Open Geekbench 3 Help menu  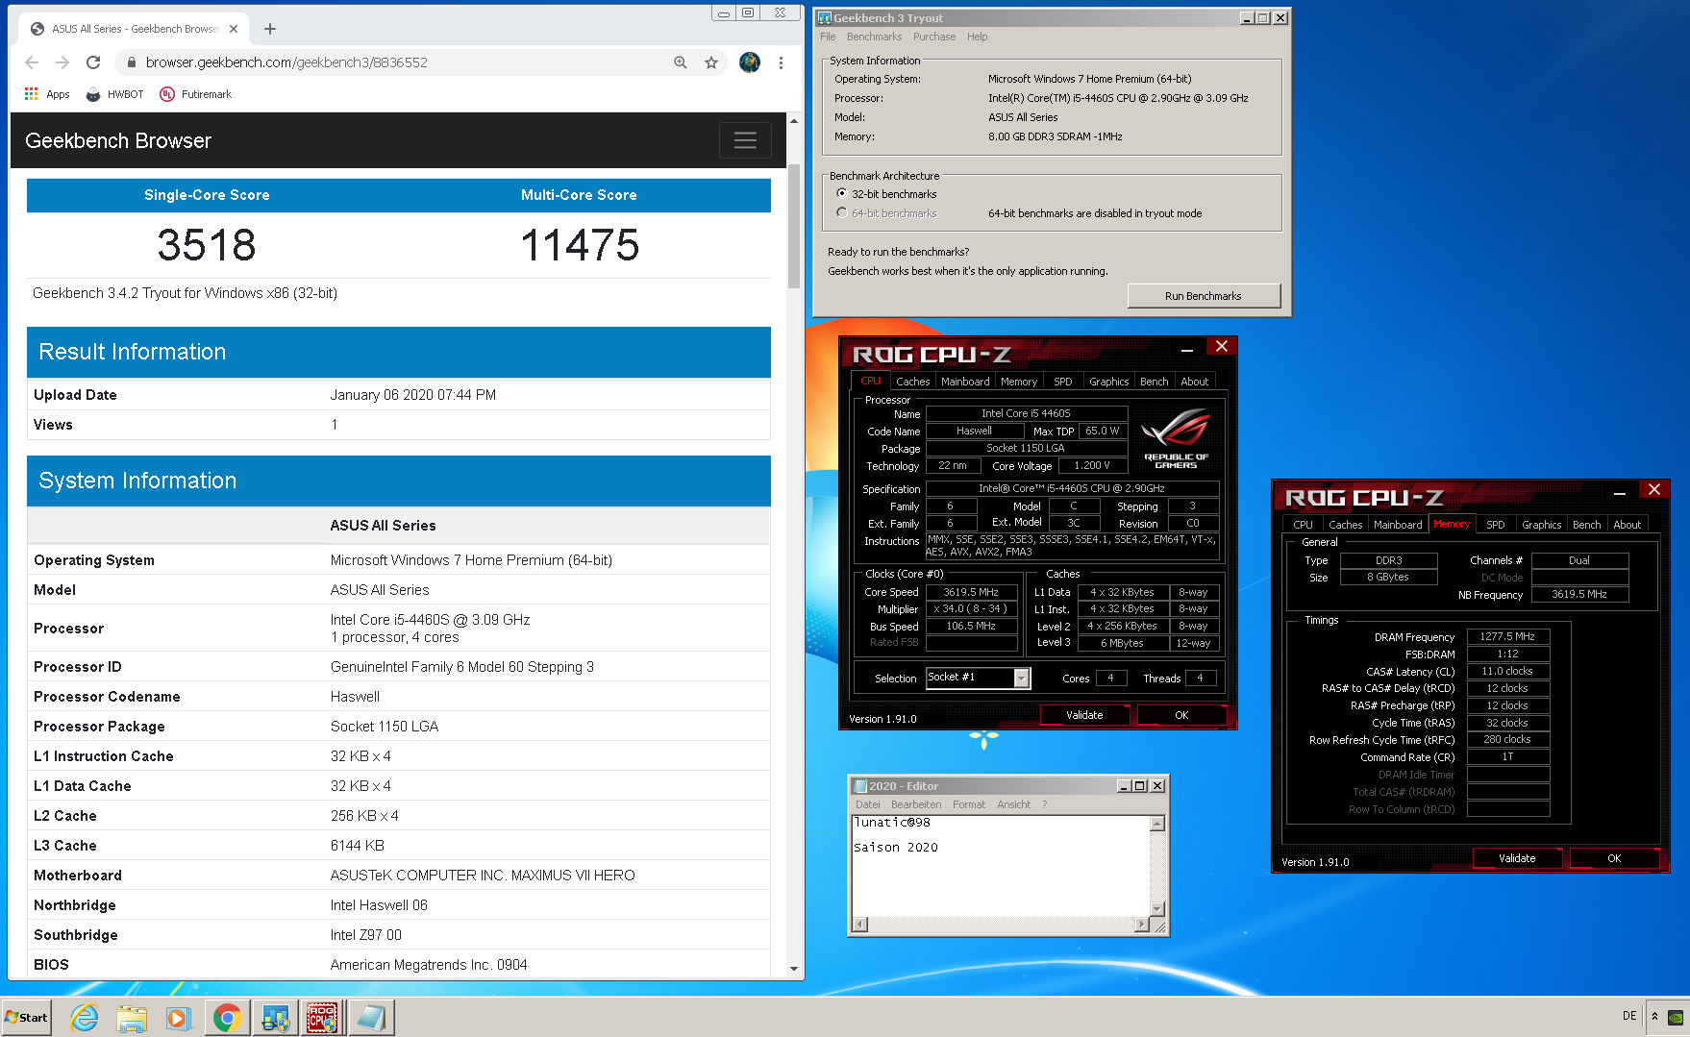[977, 37]
